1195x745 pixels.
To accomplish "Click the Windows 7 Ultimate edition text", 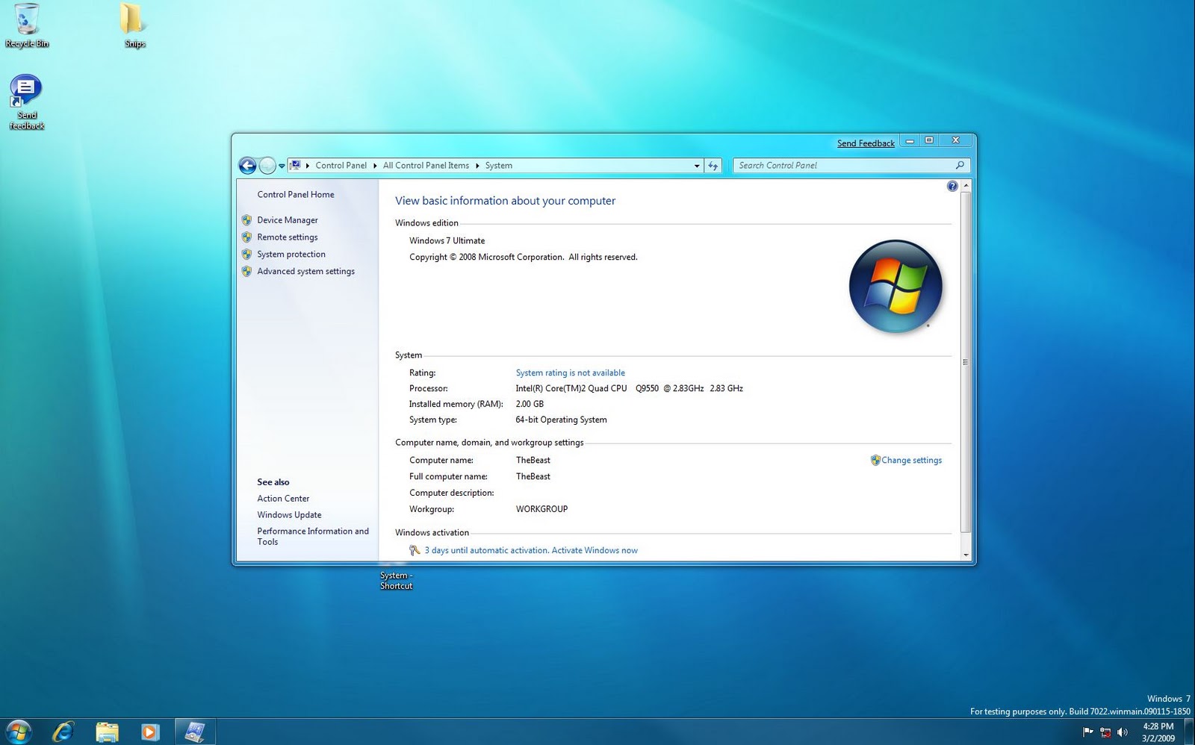I will click(447, 241).
